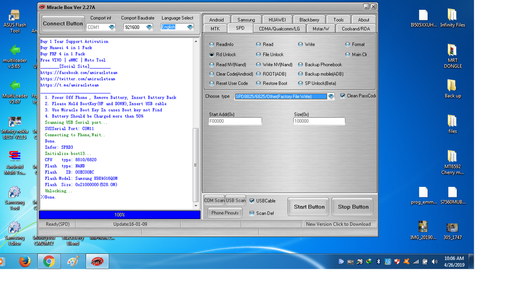Switch to the Blackberry tab

click(309, 20)
